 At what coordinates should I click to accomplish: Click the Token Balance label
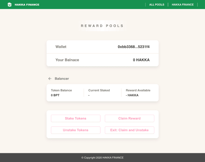pos(61,90)
